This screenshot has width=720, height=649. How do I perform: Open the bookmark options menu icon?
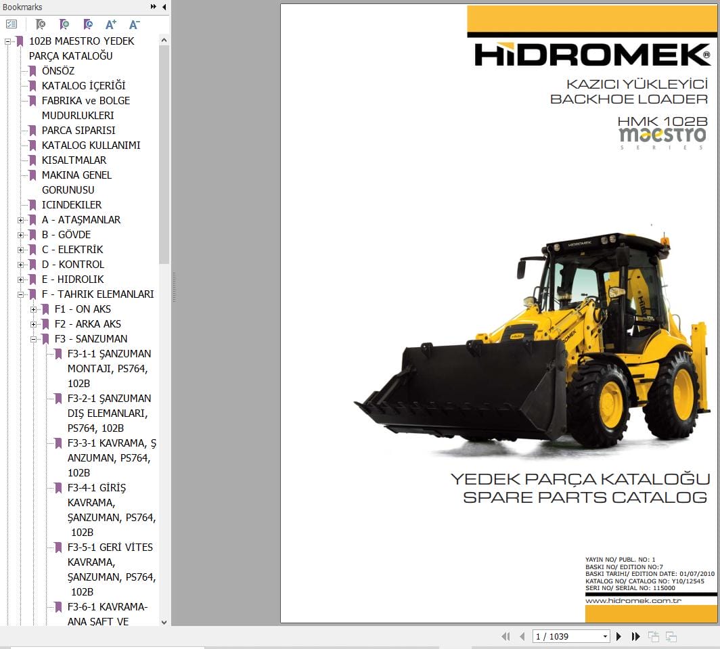point(11,24)
